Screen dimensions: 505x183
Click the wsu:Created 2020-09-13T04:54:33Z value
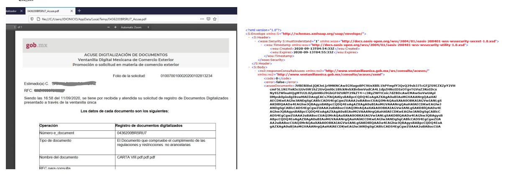(314, 48)
